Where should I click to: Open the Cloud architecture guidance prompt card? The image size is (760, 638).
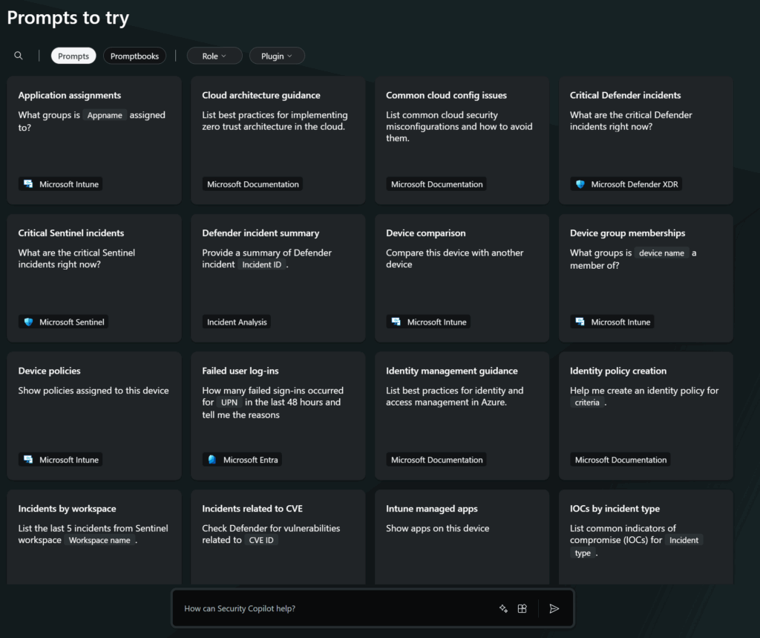(x=278, y=140)
